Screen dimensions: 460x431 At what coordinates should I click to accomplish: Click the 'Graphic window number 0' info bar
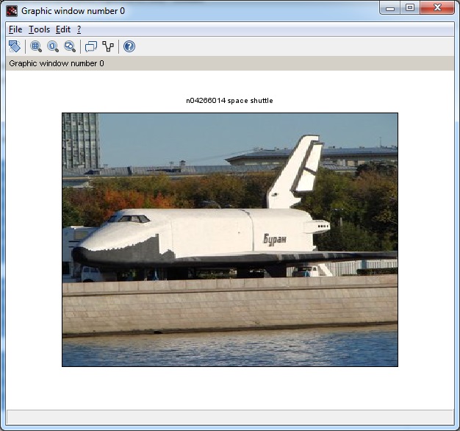tap(57, 63)
